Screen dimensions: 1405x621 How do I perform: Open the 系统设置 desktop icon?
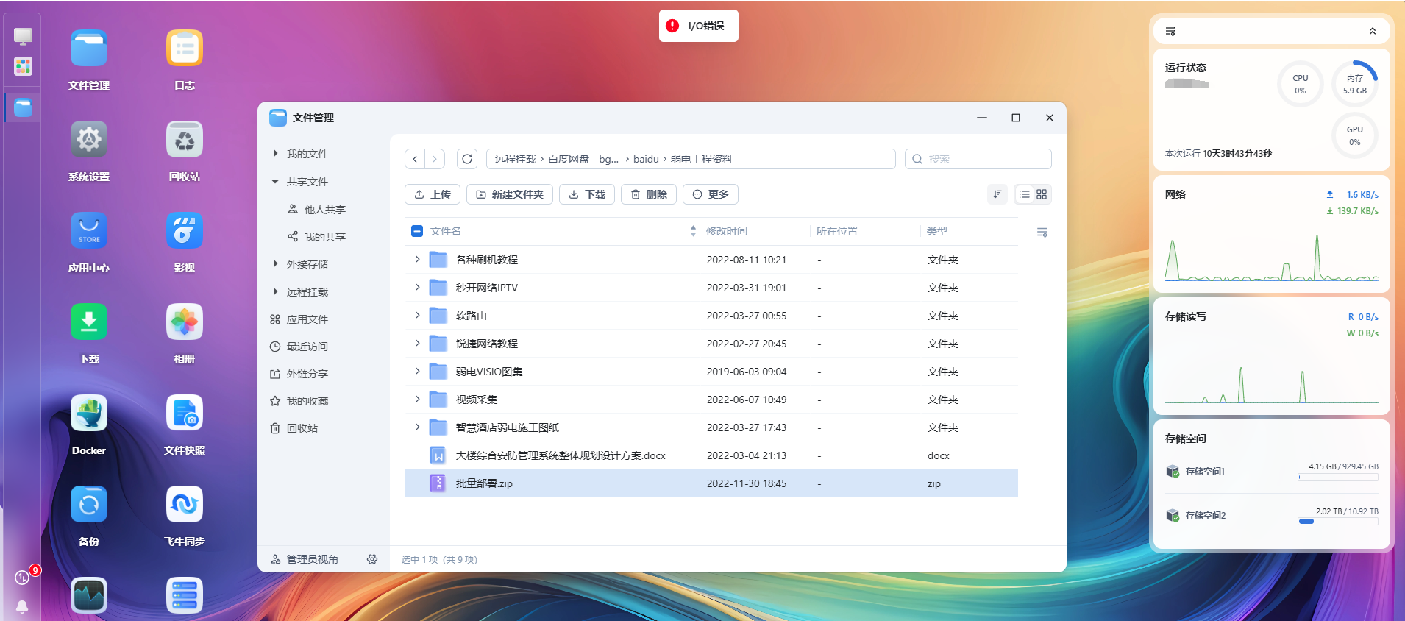click(x=89, y=140)
